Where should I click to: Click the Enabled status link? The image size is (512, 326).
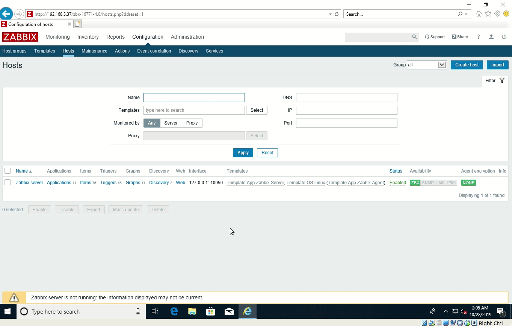[x=398, y=183]
